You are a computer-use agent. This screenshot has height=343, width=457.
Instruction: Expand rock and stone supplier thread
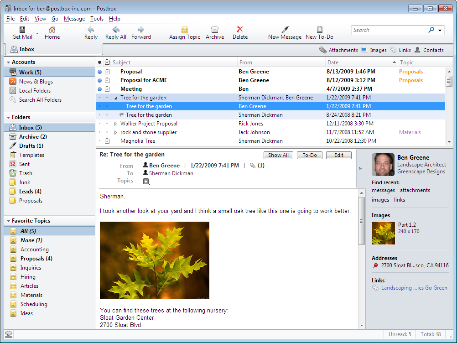click(115, 133)
